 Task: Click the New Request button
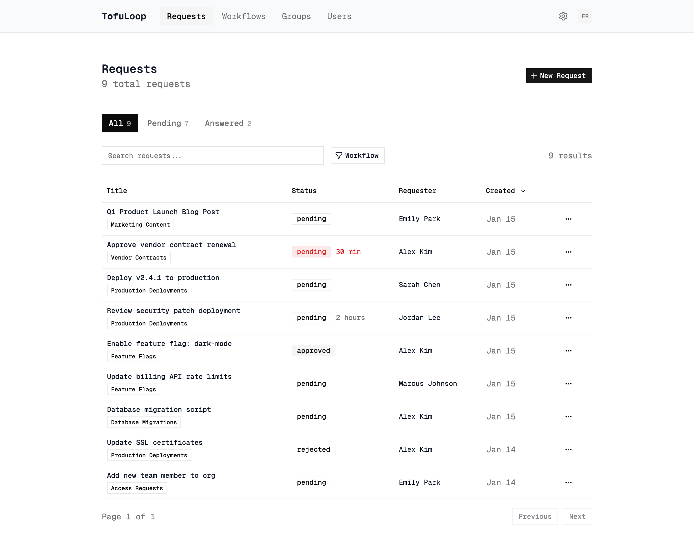tap(559, 76)
